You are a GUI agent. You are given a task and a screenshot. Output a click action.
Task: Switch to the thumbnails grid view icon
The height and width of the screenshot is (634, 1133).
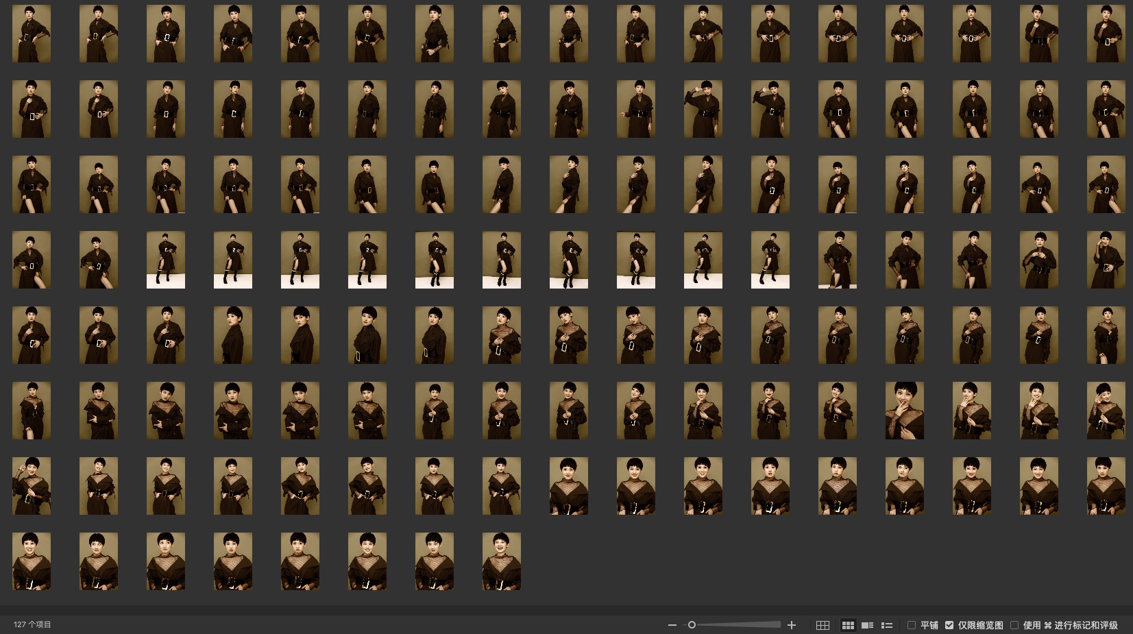click(848, 625)
